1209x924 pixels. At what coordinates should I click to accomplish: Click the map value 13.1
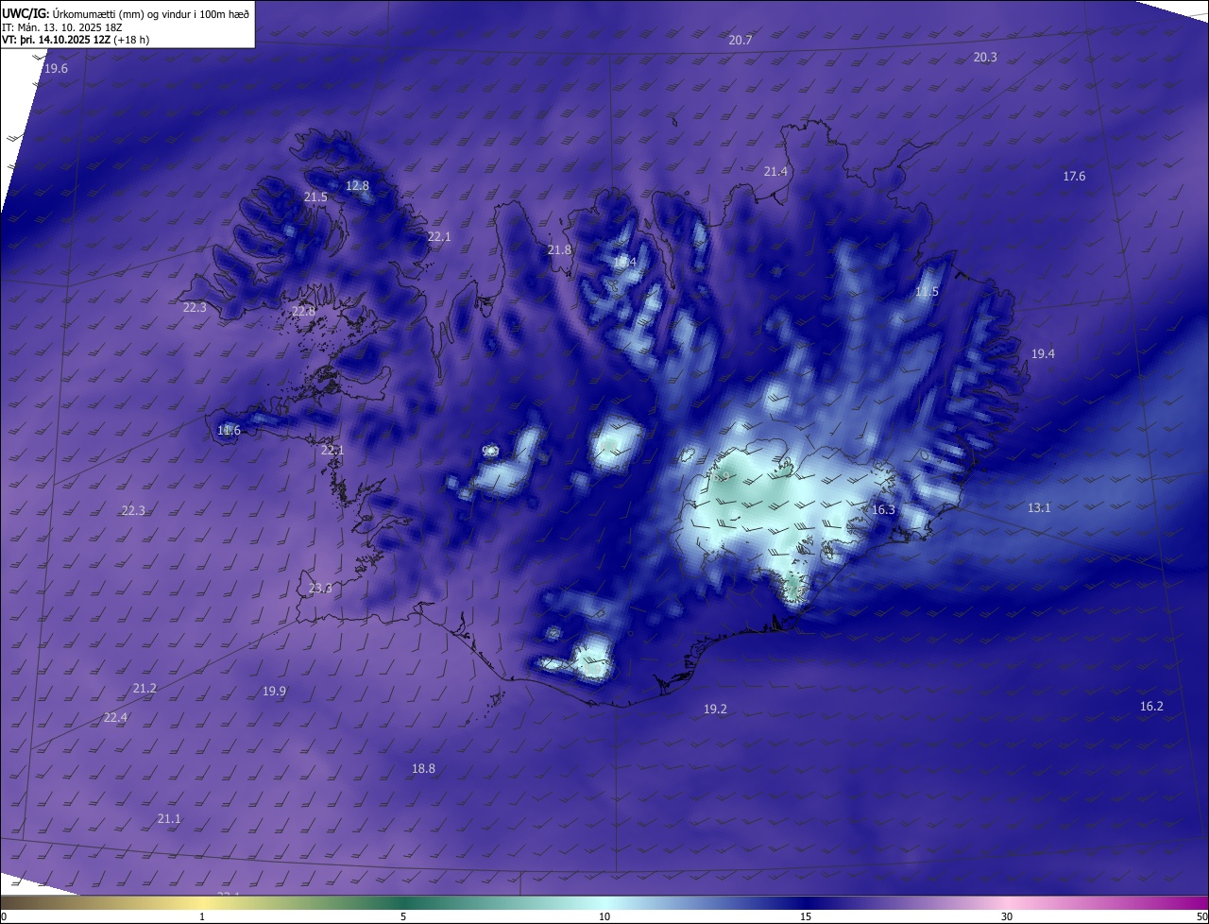(1039, 508)
